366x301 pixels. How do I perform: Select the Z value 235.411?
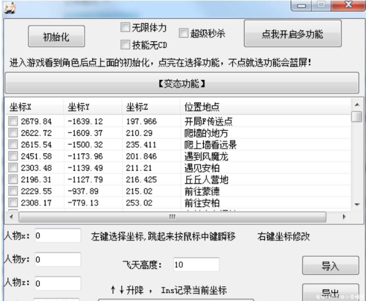(x=141, y=145)
